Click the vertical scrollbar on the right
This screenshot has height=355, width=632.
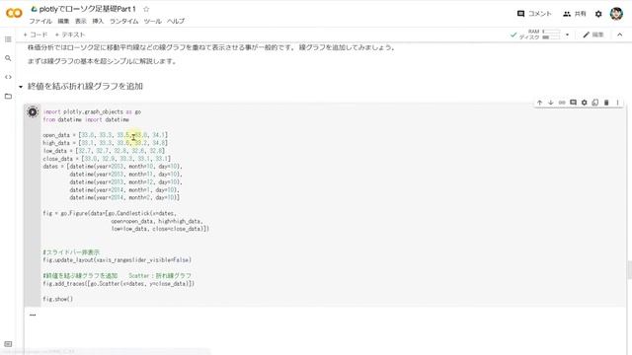(x=629, y=270)
